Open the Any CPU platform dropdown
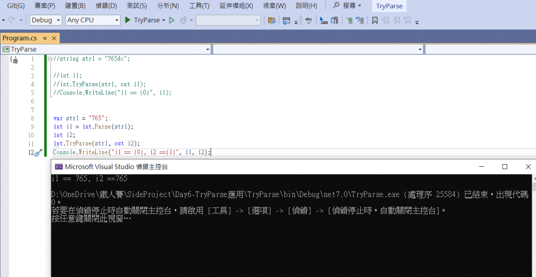The width and height of the screenshot is (536, 277). (93, 20)
